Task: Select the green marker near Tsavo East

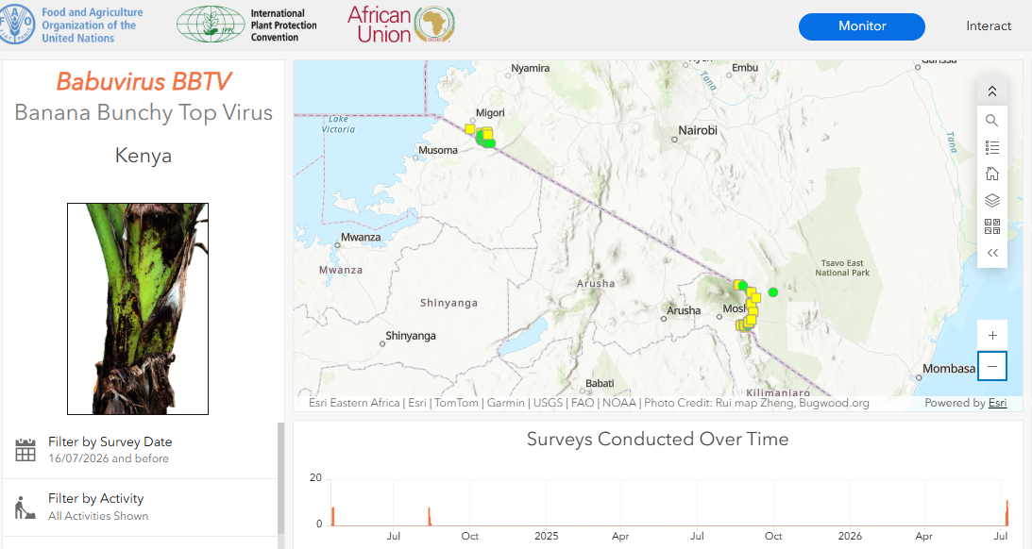Action: (773, 291)
